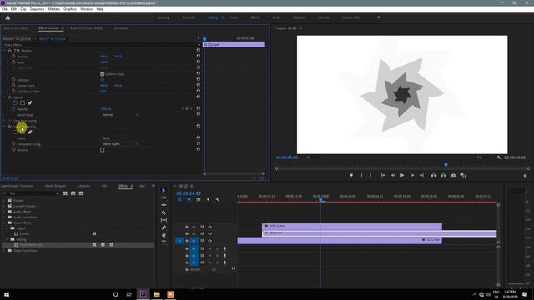This screenshot has width=534, height=300.
Task: Toggle Linked Selection in timeline
Action: tap(199, 199)
